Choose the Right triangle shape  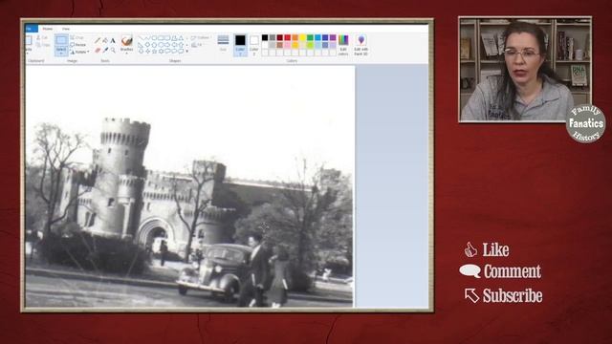point(141,45)
